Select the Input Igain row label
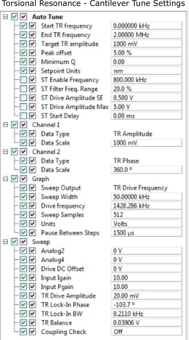Screen dimensions: 189x340 coord(56,278)
